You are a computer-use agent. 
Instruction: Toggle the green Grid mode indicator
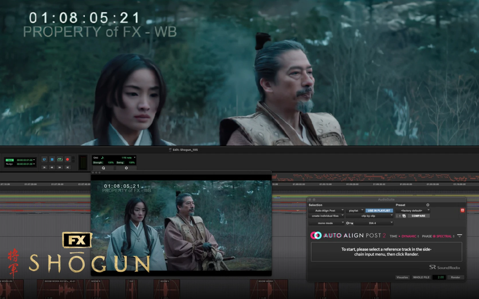point(10,160)
